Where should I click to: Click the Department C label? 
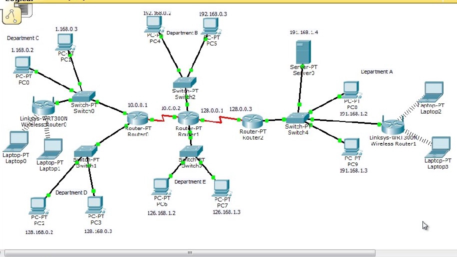22,38
